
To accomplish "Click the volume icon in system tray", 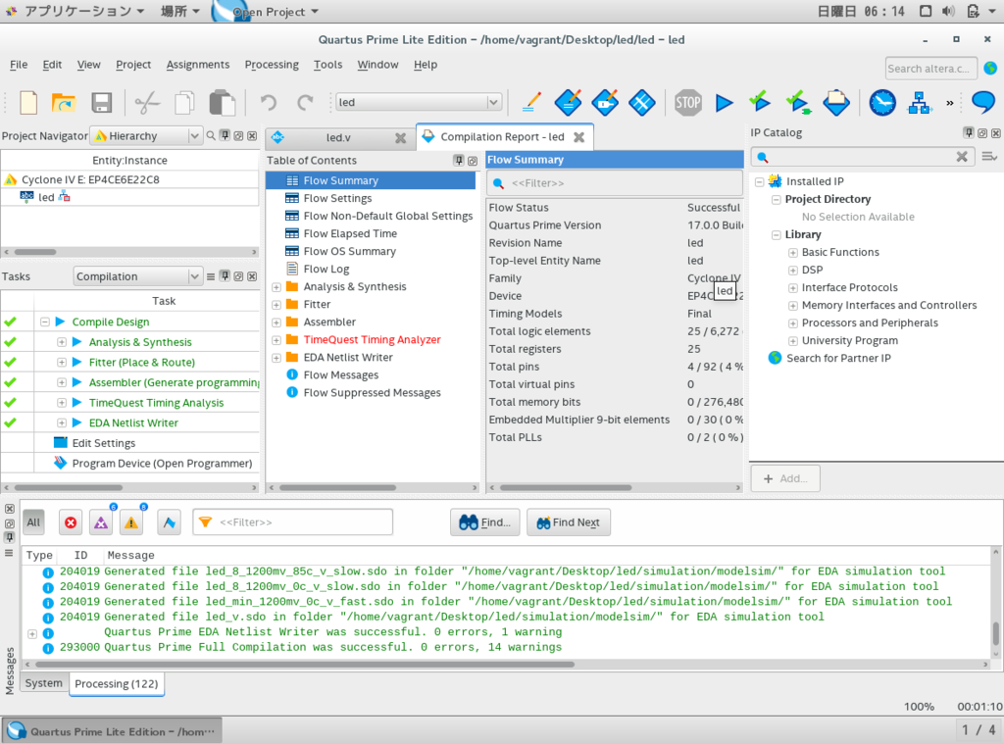I will (x=948, y=11).
